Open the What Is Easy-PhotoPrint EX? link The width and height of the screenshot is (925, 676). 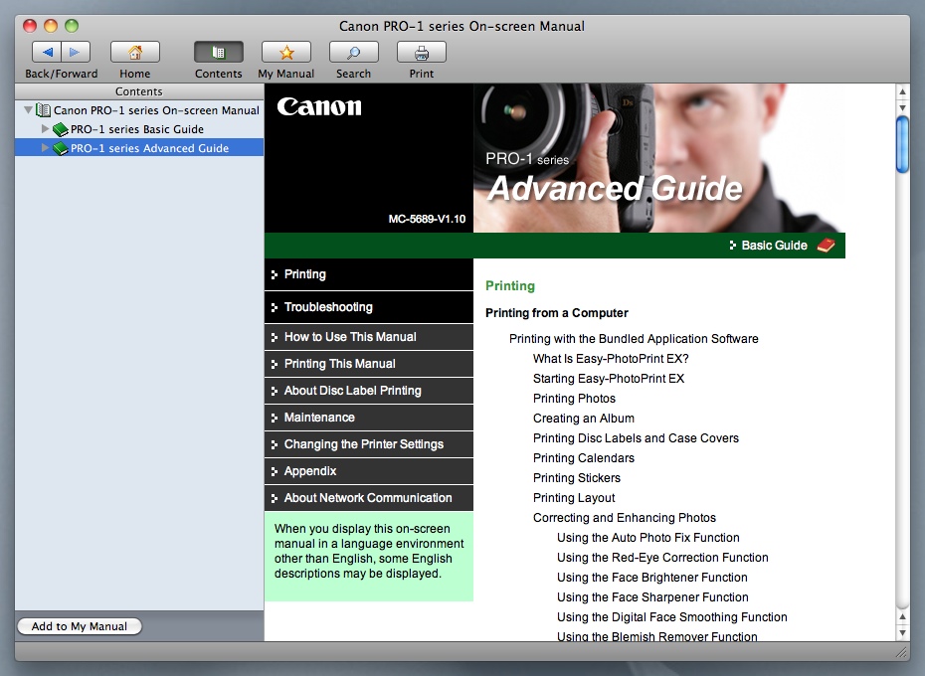[611, 359]
